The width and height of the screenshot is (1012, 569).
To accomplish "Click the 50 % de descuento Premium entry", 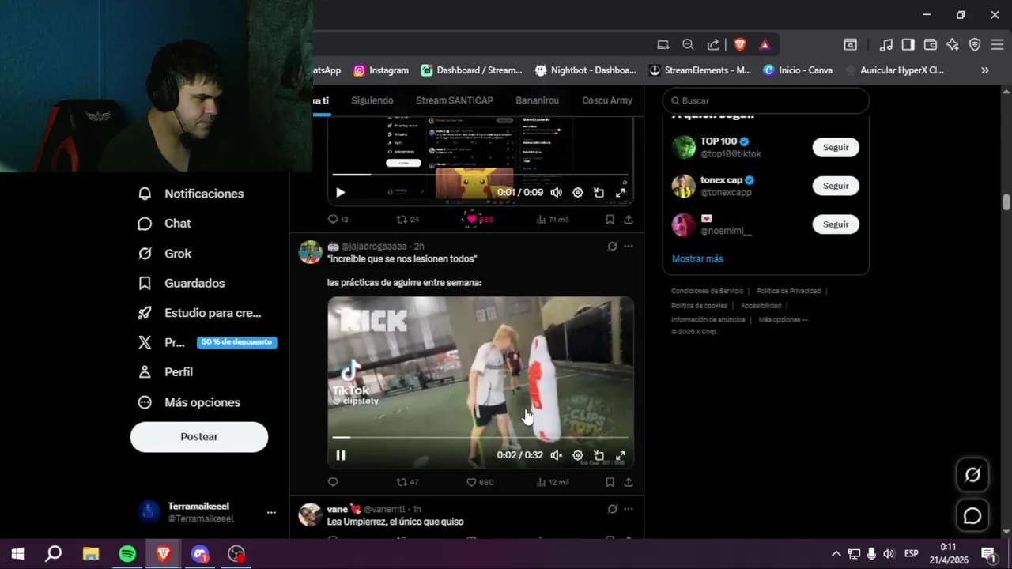I will [x=236, y=342].
